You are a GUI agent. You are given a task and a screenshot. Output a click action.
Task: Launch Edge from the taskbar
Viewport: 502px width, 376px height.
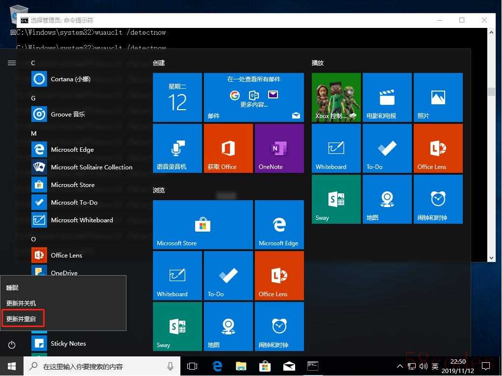click(x=217, y=366)
